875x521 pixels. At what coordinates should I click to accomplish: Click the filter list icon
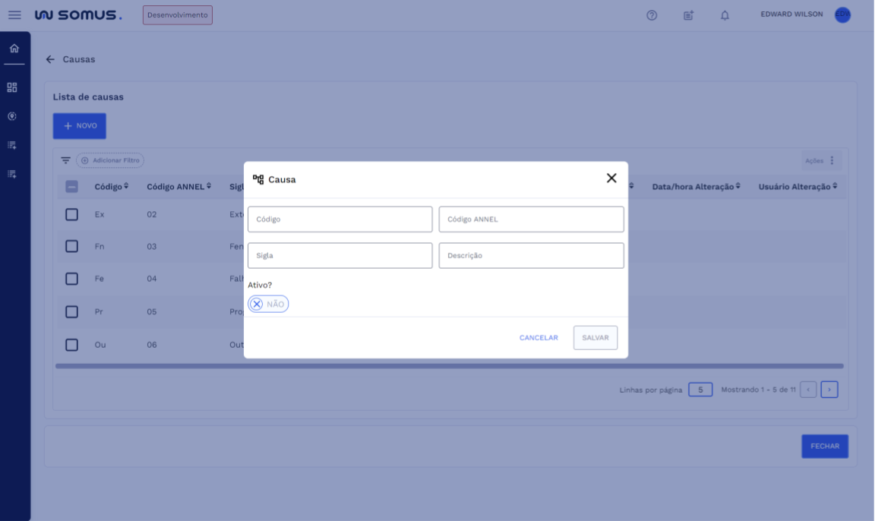tap(65, 160)
